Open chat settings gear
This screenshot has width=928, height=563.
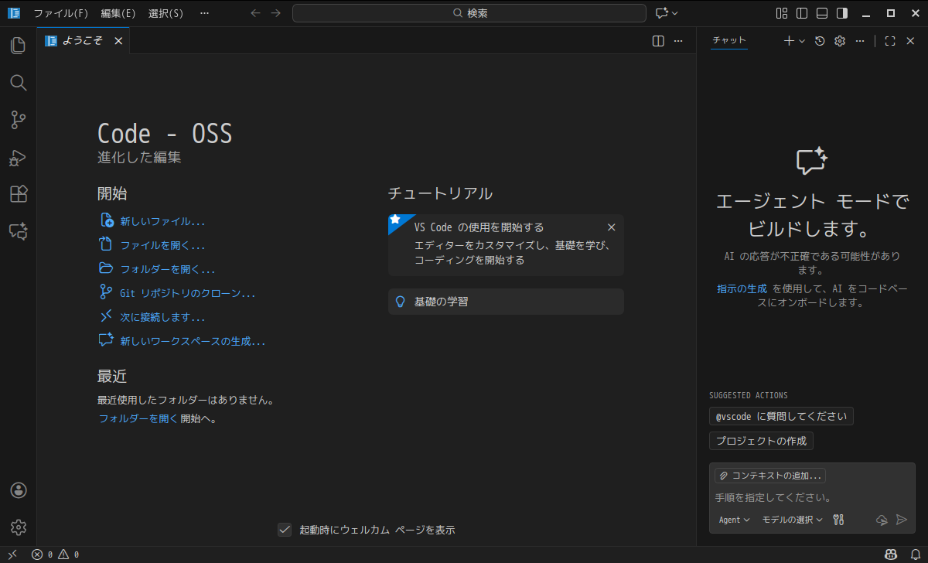click(840, 41)
